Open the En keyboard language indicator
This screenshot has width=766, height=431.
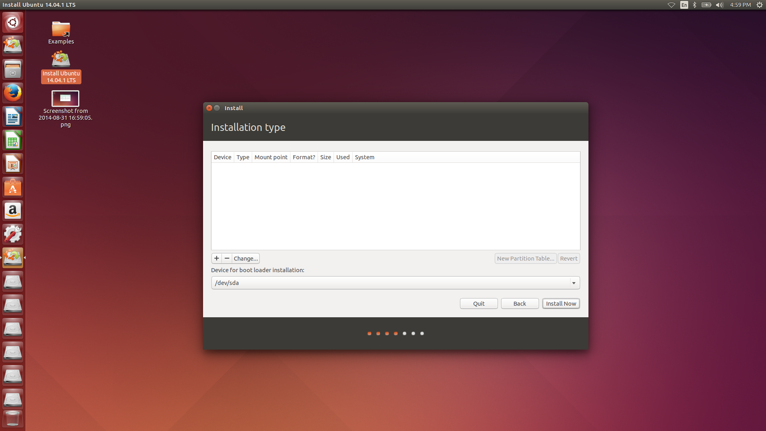[684, 5]
